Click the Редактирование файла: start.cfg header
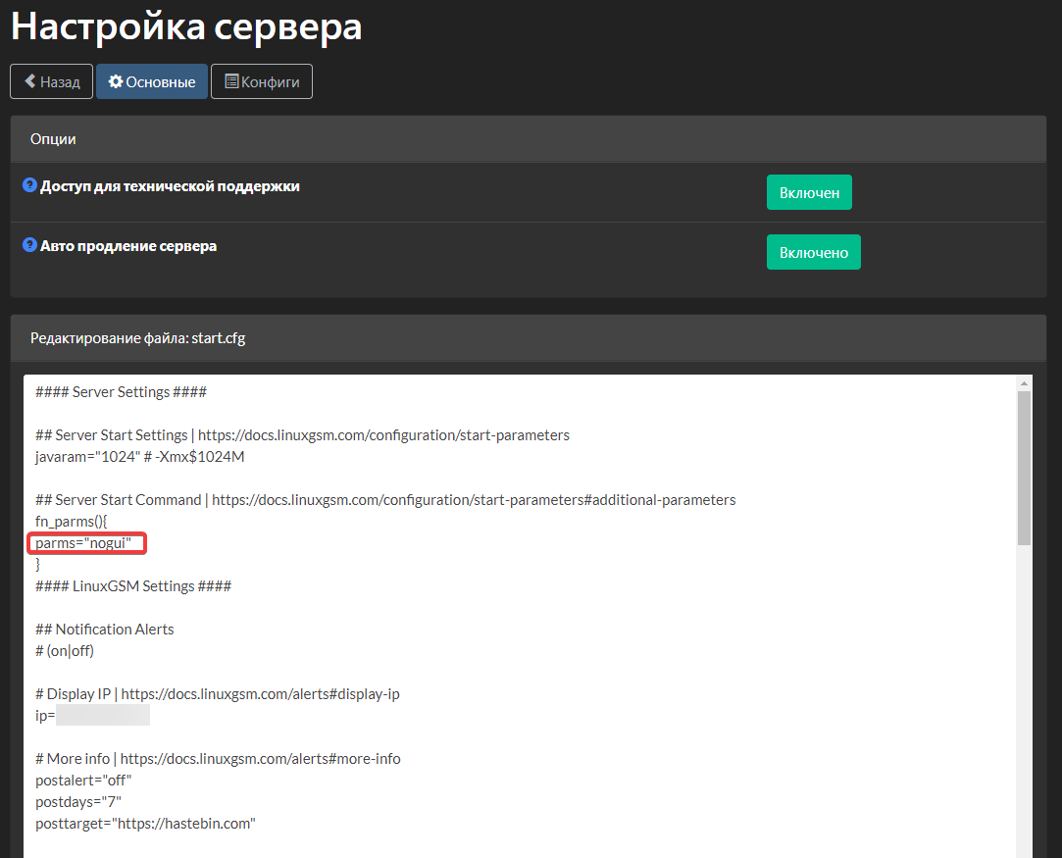Screen dimensions: 1062x858 [529, 338]
